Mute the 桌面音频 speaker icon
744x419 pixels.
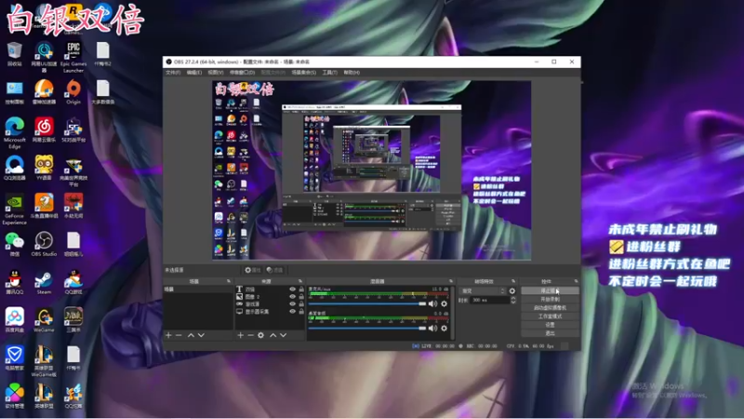(432, 329)
